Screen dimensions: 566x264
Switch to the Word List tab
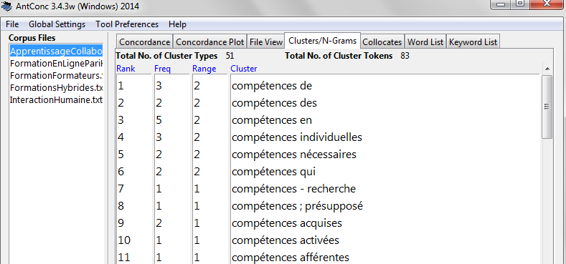pyautogui.click(x=425, y=41)
